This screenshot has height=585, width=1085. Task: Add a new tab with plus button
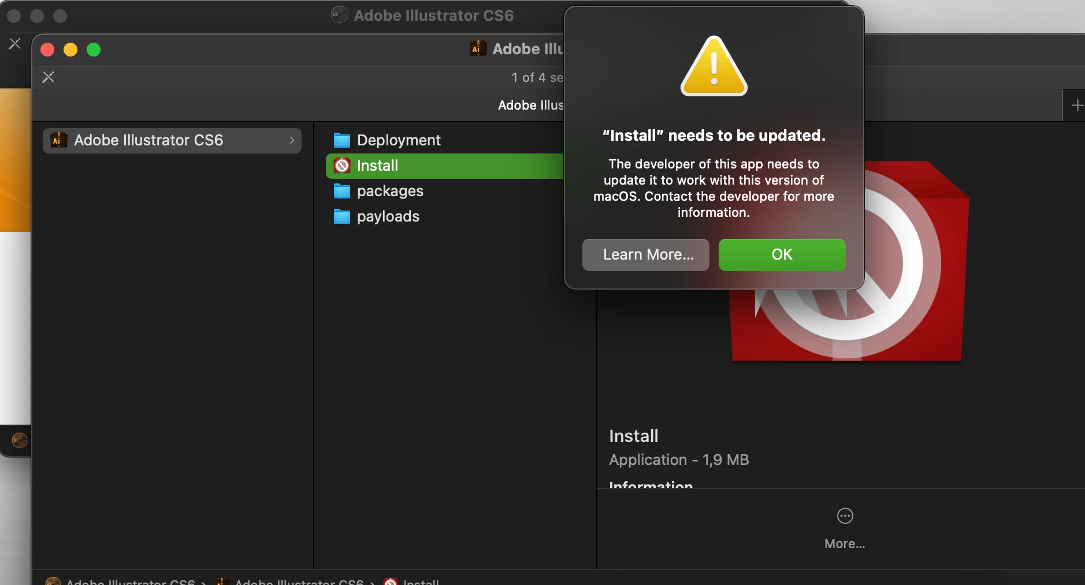[x=1077, y=106]
